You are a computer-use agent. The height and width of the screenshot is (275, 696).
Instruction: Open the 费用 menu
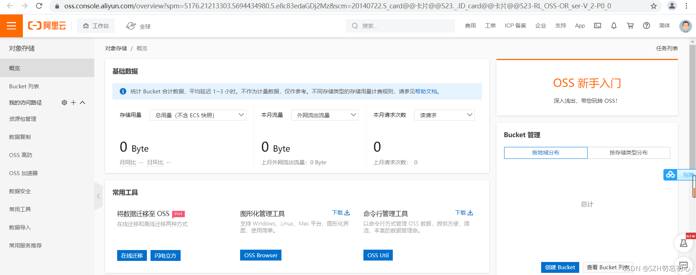click(x=470, y=26)
